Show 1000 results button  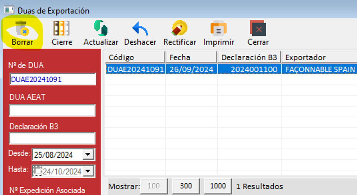pyautogui.click(x=218, y=186)
